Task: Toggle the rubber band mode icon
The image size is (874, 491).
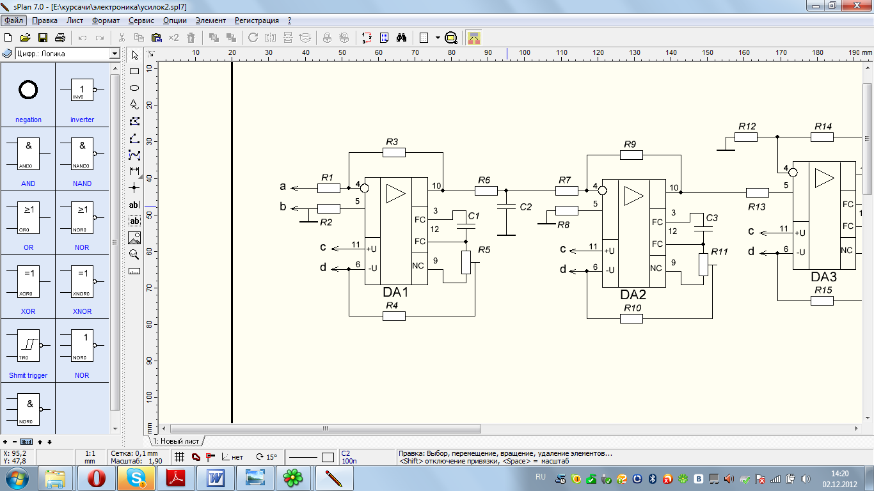Action: [196, 456]
